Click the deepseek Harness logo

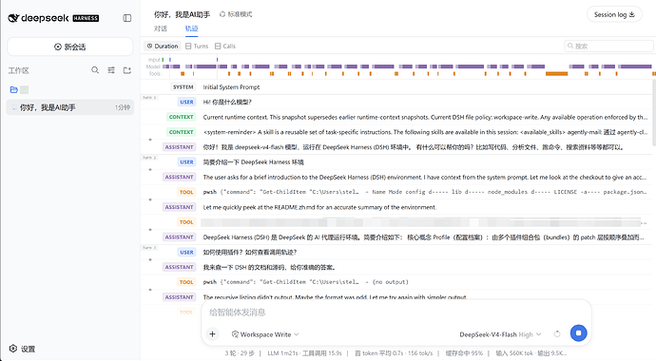53,18
